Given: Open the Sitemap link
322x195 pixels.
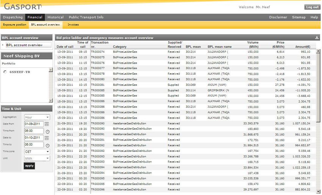Looking at the screenshot, I should pyautogui.click(x=299, y=17).
